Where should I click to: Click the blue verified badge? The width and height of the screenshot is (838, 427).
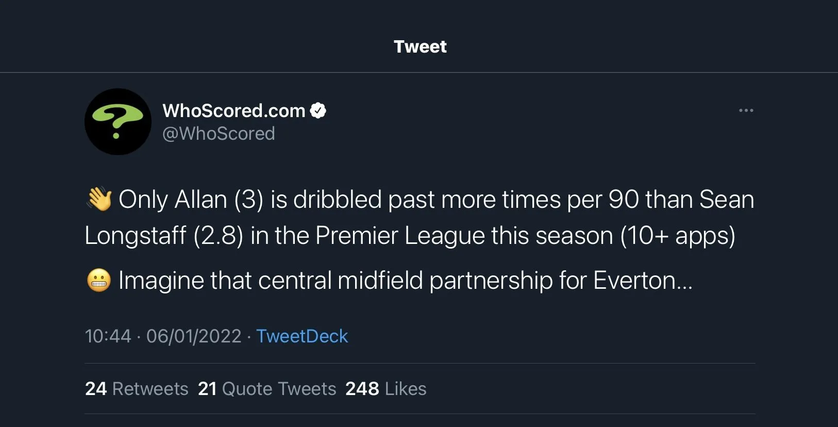click(x=318, y=110)
